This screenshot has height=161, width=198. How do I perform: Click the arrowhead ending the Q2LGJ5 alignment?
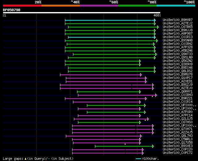(148, 119)
